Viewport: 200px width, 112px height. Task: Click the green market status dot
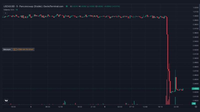click(67, 6)
